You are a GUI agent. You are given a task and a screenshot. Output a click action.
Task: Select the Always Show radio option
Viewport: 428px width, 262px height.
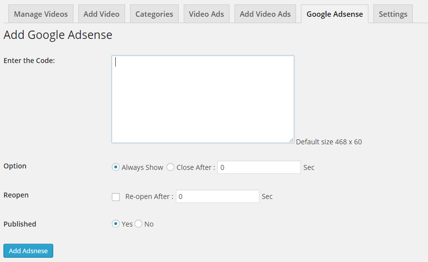[x=116, y=167]
